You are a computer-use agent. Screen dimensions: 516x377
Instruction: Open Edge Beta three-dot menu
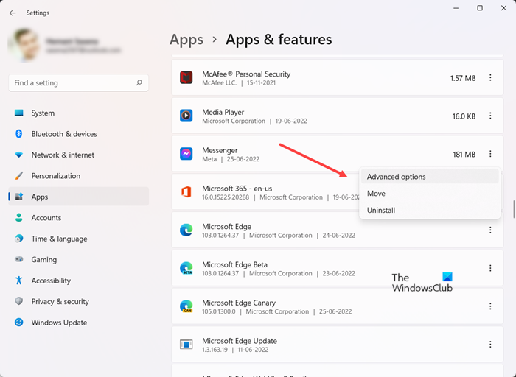pos(490,268)
